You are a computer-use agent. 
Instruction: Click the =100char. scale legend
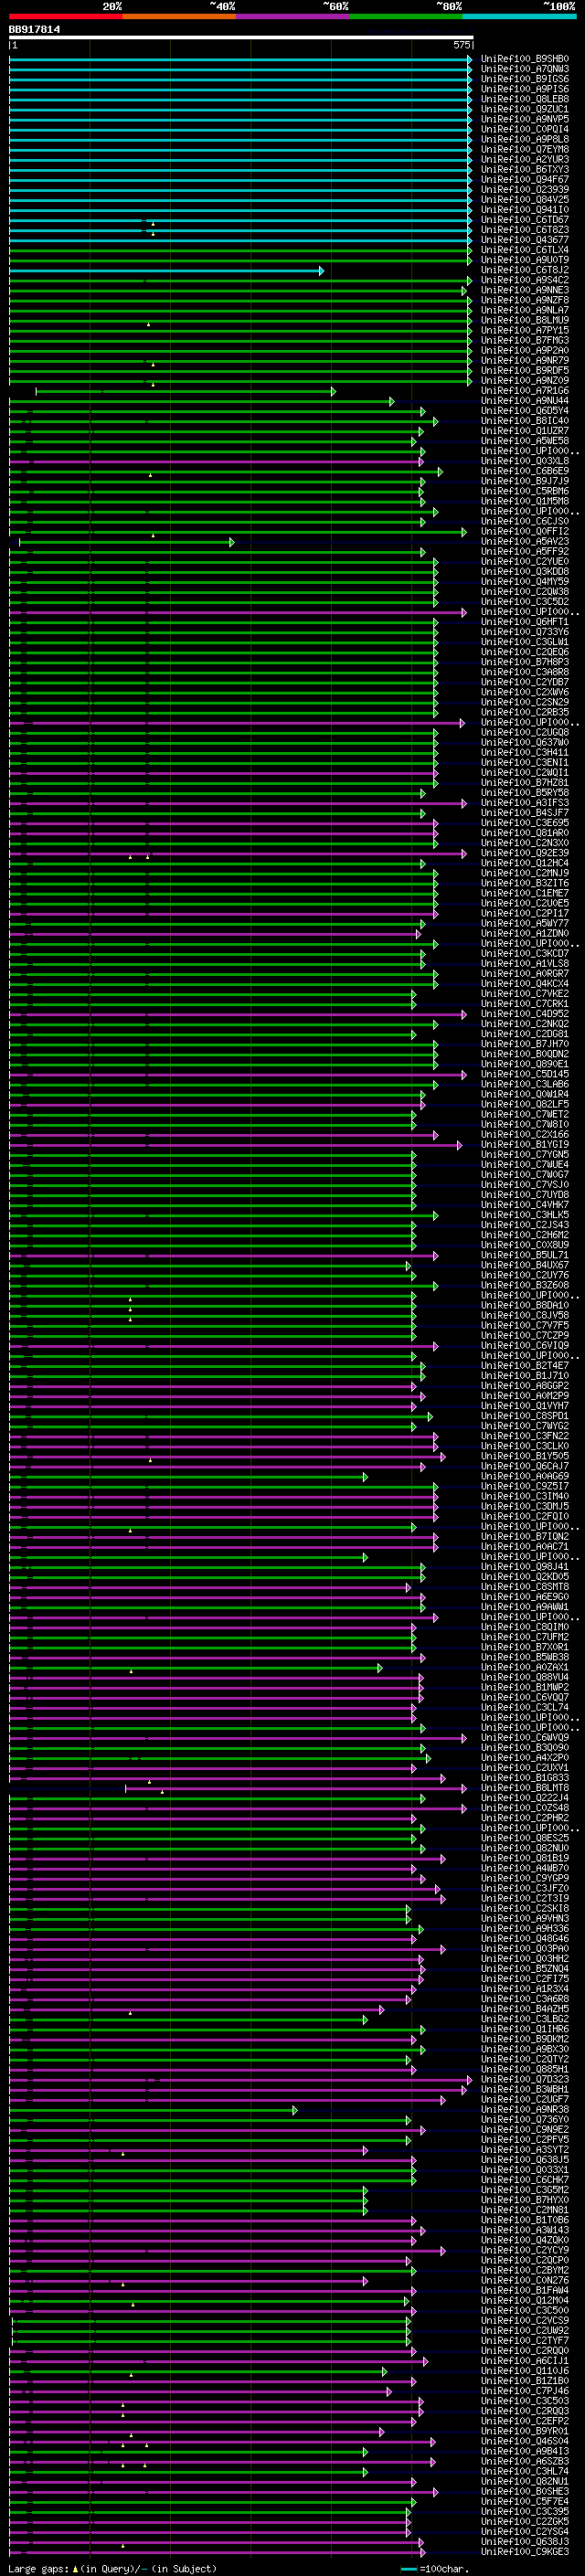434,2569
